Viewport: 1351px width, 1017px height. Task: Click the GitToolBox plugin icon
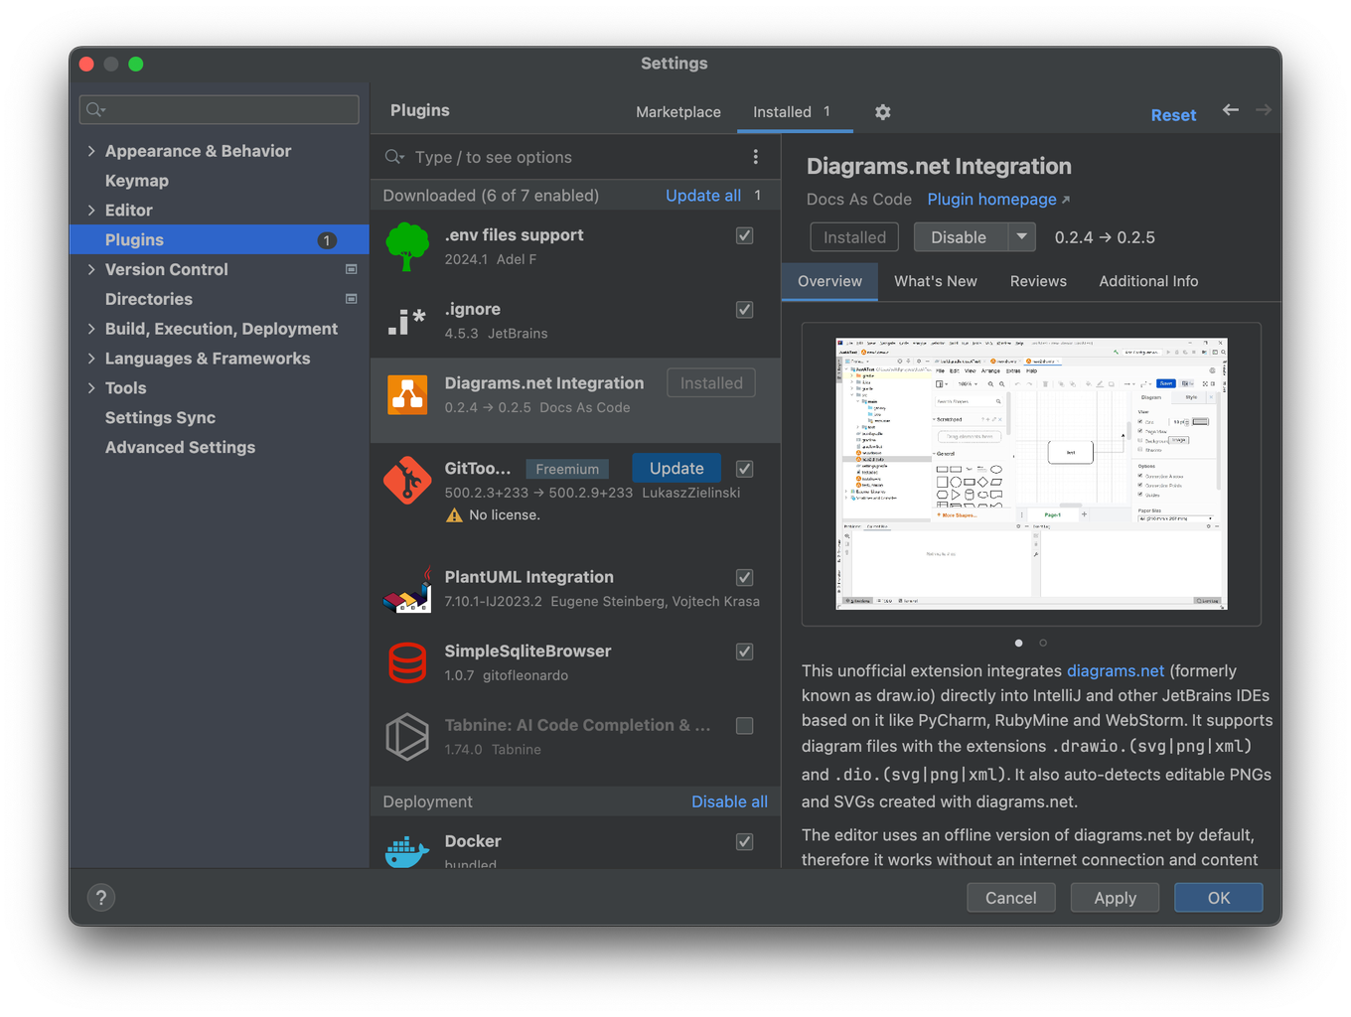(x=407, y=481)
